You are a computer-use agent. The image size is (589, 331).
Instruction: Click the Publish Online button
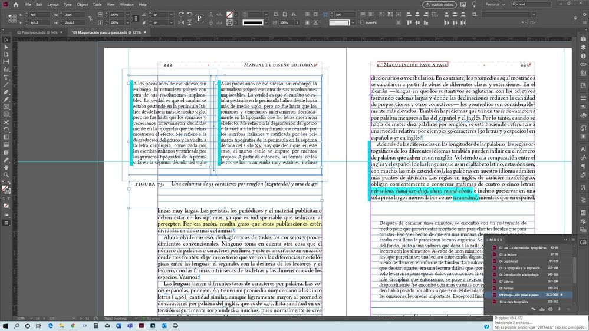pos(439,5)
